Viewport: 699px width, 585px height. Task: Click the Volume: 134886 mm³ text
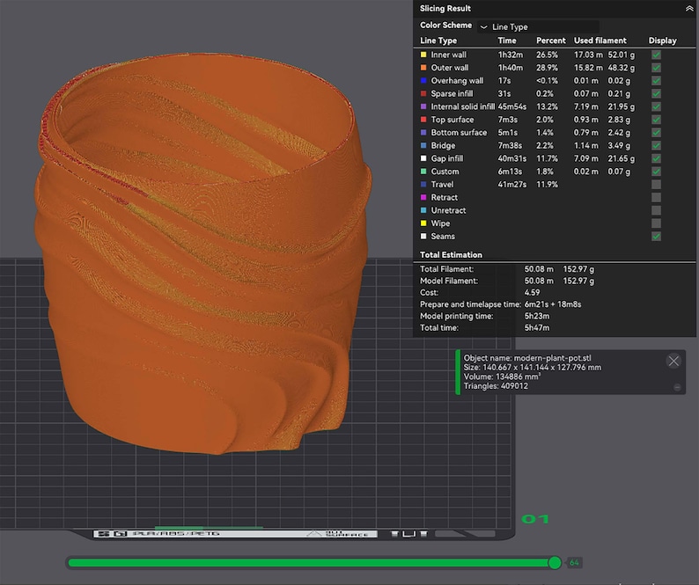(502, 377)
